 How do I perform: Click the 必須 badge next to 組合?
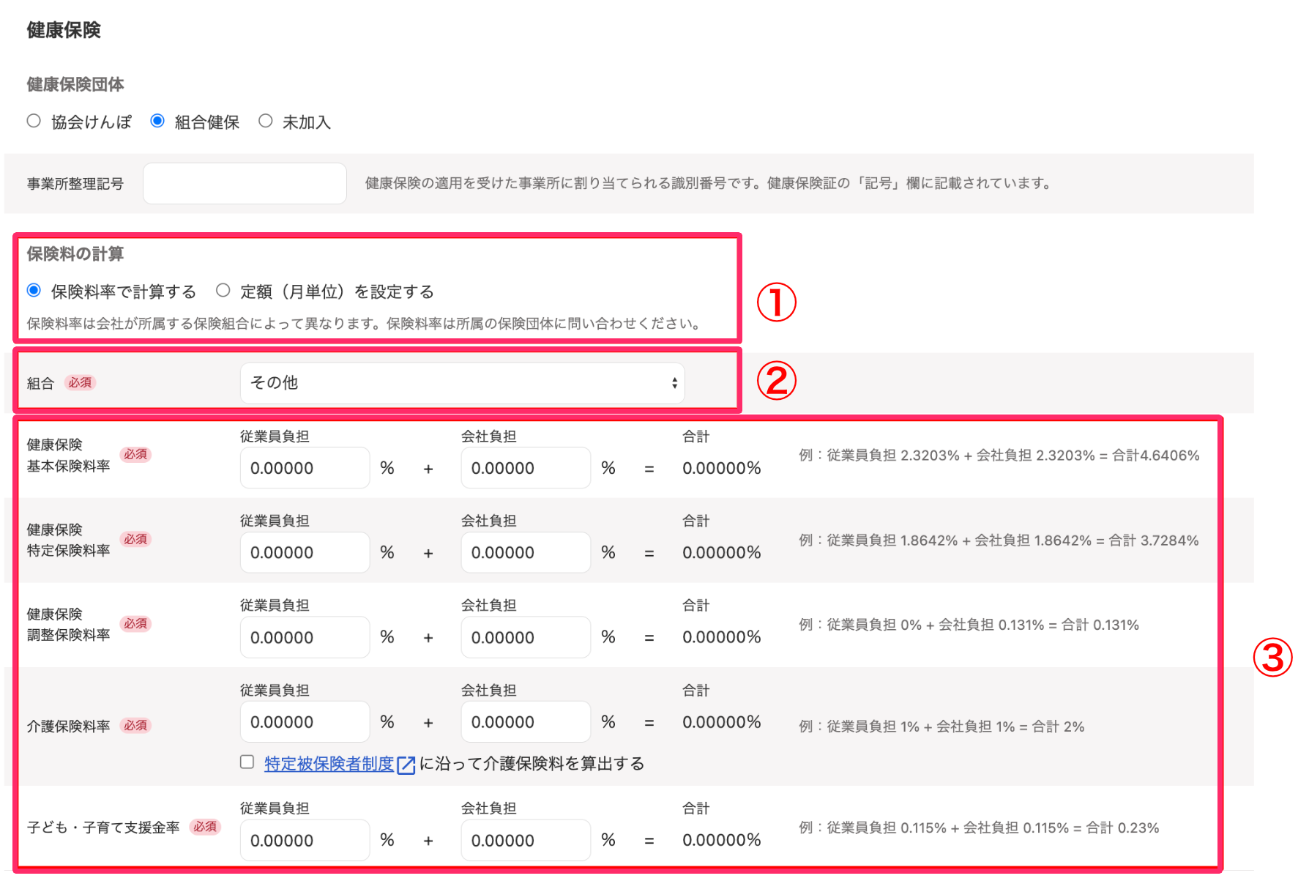[81, 382]
